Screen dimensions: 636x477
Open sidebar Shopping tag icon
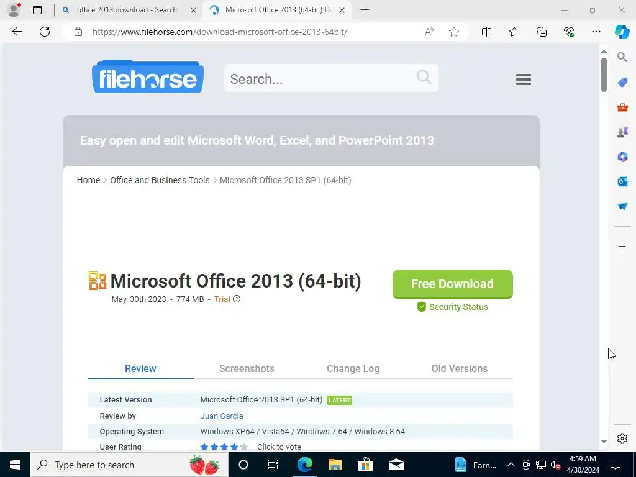point(622,83)
